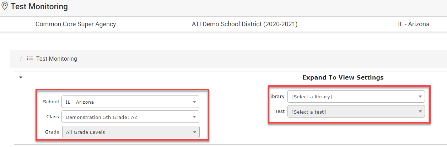
Task: Open the Grade dropdown showing All Grade Levels
Action: 131,132
